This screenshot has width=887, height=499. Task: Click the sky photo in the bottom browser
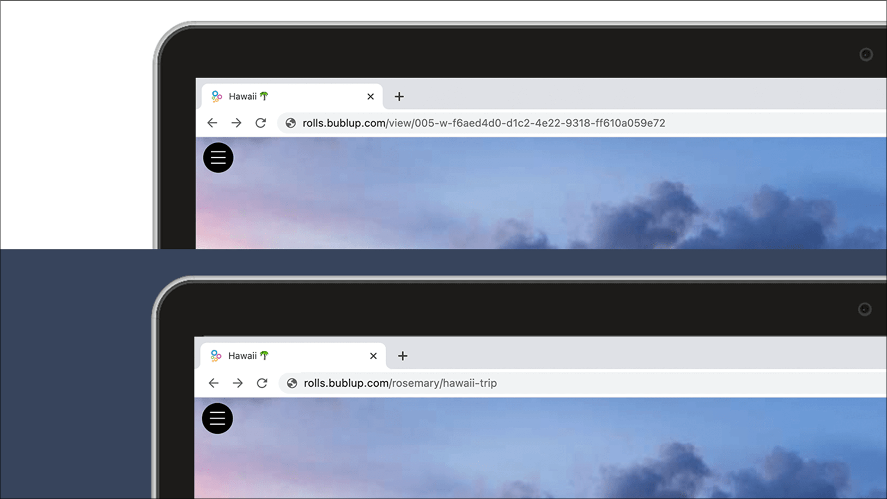point(541,448)
